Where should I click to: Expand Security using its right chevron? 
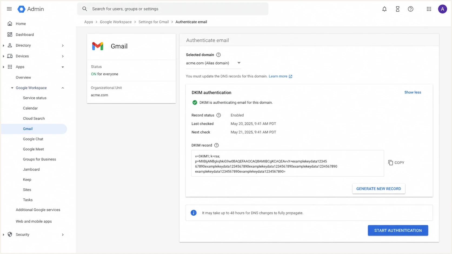point(63,235)
